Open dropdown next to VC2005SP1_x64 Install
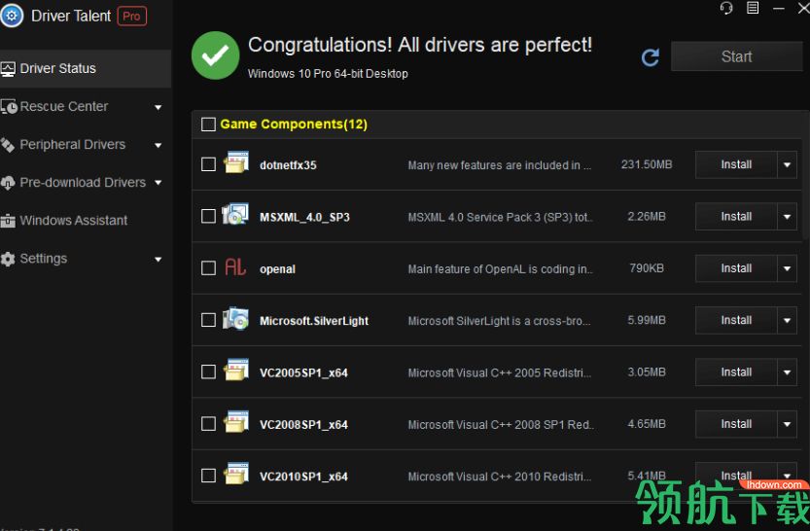This screenshot has width=810, height=531. (787, 372)
